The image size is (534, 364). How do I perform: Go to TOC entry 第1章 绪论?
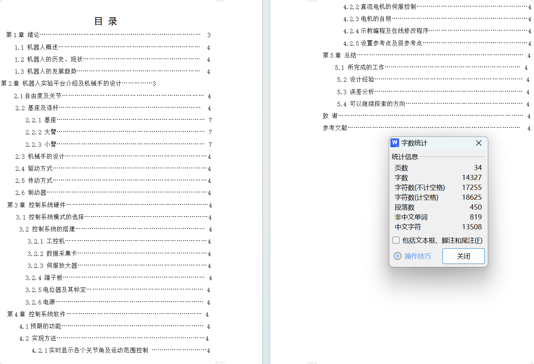(x=108, y=35)
